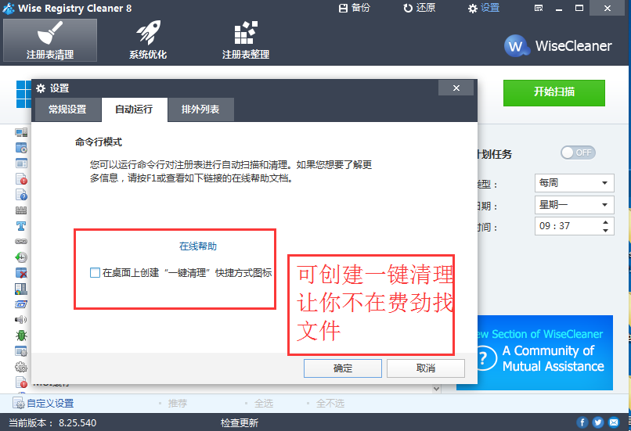Select the computer icon in the sidebar list
Viewport: 631px width, 431px height.
tap(21, 132)
